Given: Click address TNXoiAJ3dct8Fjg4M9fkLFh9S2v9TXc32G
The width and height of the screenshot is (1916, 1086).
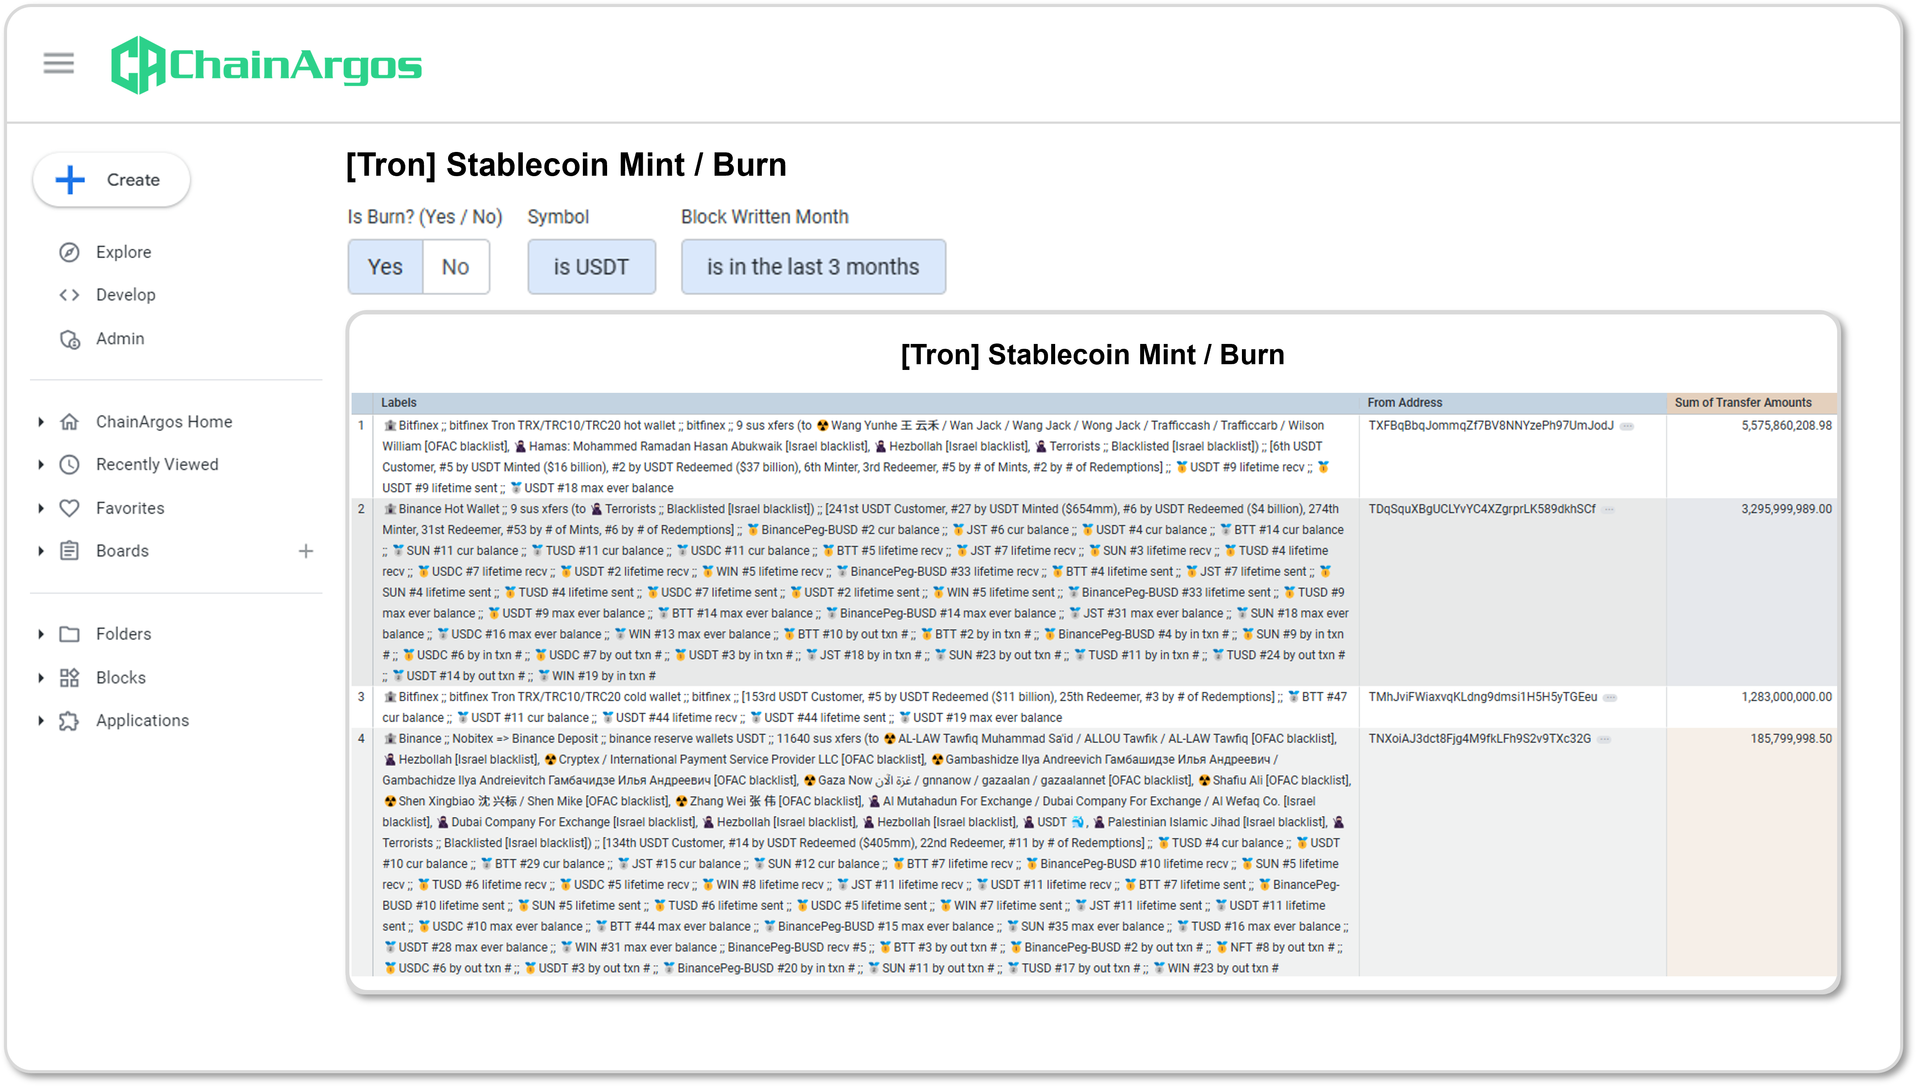Looking at the screenshot, I should click(x=1479, y=739).
